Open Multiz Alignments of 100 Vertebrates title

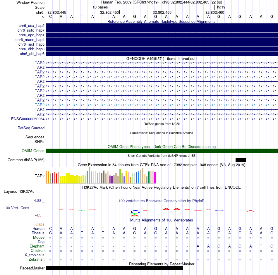click(162, 220)
